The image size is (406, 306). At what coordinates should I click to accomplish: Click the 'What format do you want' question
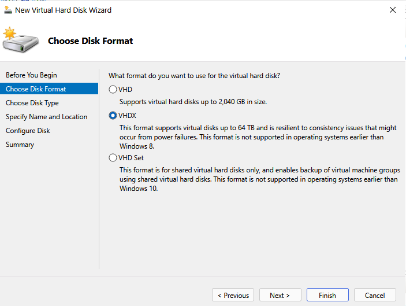(x=195, y=76)
